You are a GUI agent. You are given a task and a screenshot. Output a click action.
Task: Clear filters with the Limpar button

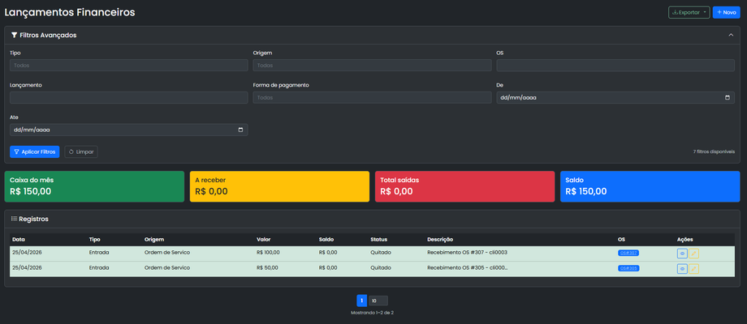(81, 151)
